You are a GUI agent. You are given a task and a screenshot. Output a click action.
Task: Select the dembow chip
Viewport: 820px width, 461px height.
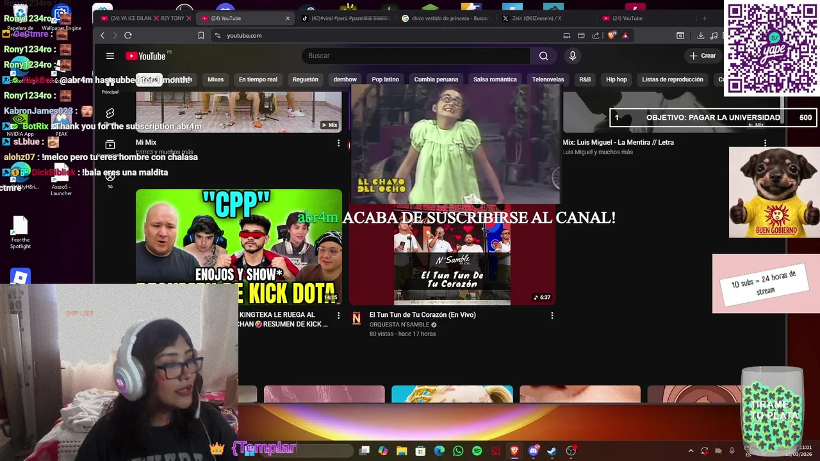[x=345, y=79]
